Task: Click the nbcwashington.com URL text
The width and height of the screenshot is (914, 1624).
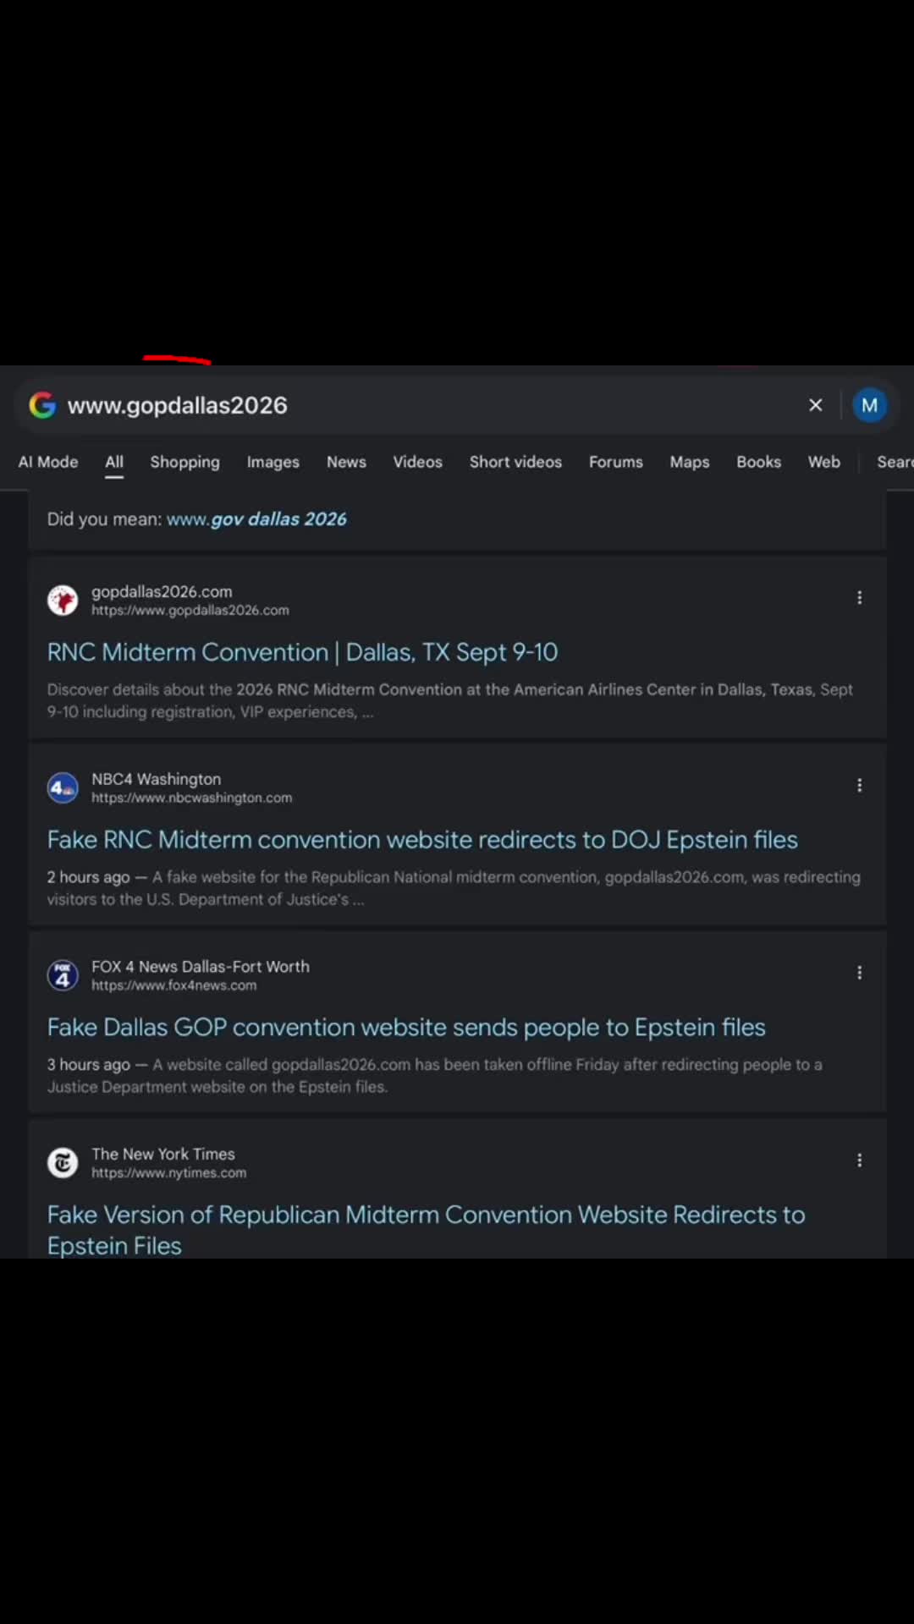Action: pyautogui.click(x=191, y=798)
